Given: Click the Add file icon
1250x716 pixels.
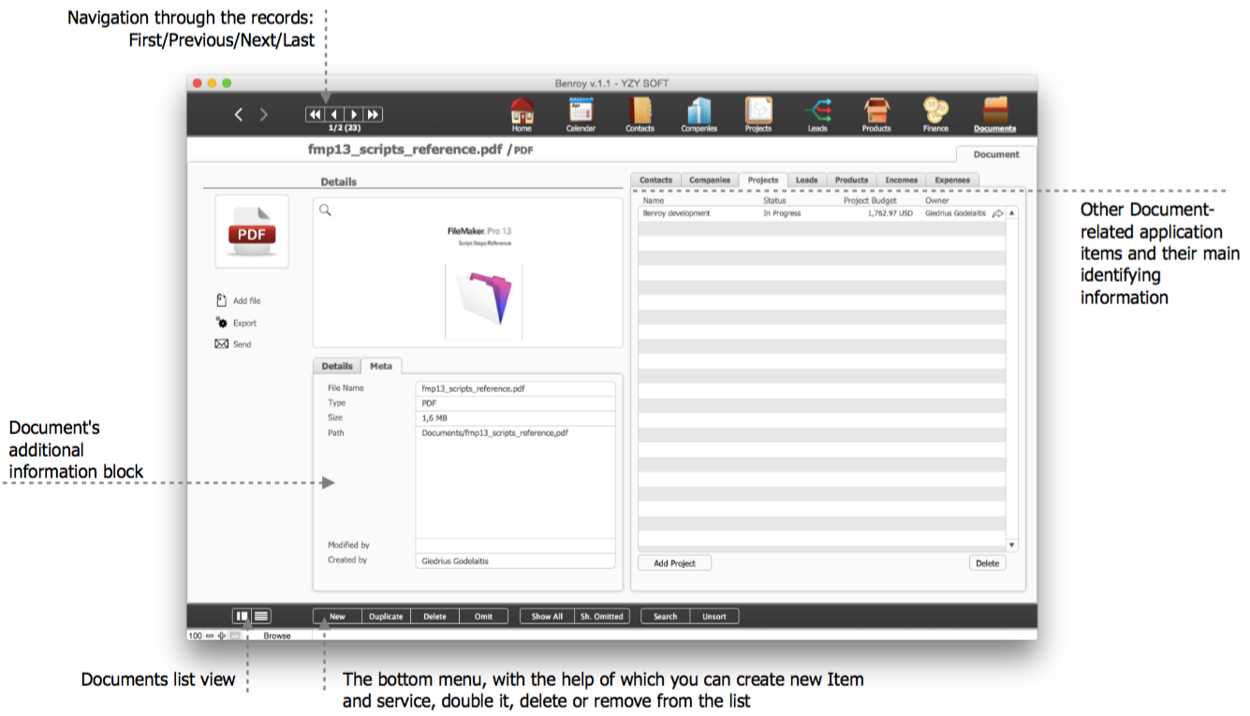Looking at the screenshot, I should 222,300.
